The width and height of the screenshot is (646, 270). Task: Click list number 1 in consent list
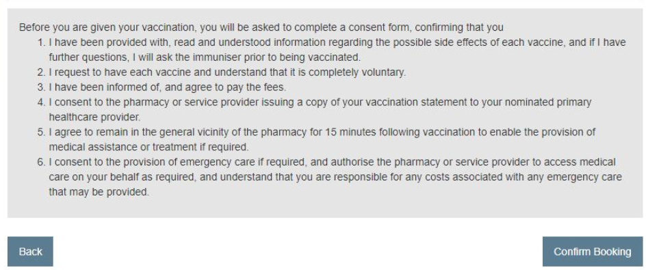pos(41,42)
